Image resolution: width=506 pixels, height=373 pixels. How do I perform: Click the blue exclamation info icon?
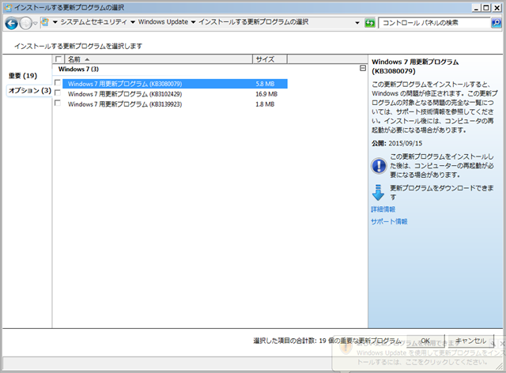pos(379,166)
